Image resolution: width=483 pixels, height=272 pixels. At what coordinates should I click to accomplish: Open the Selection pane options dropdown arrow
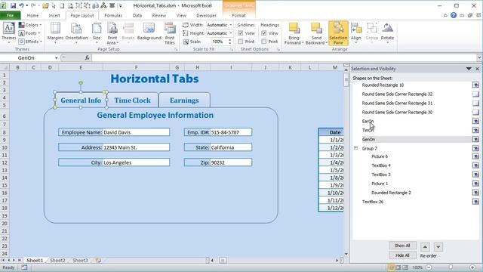pos(469,69)
